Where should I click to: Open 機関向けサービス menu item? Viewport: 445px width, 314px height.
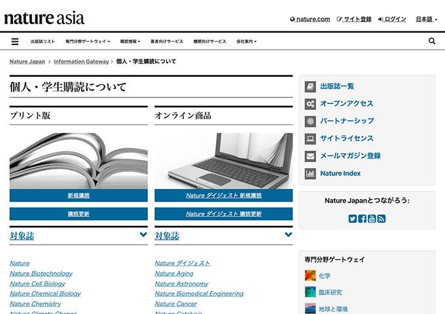pyautogui.click(x=209, y=41)
